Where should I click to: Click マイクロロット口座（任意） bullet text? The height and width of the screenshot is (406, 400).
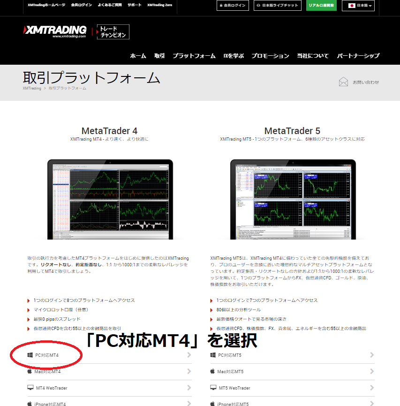(x=61, y=310)
